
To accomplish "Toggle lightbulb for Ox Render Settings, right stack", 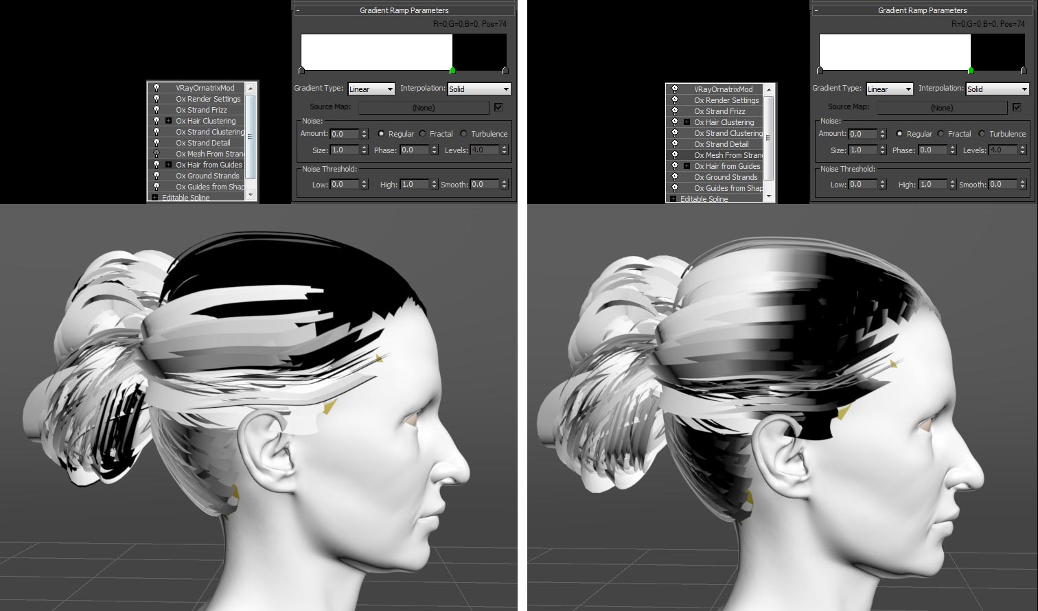I will [x=675, y=100].
